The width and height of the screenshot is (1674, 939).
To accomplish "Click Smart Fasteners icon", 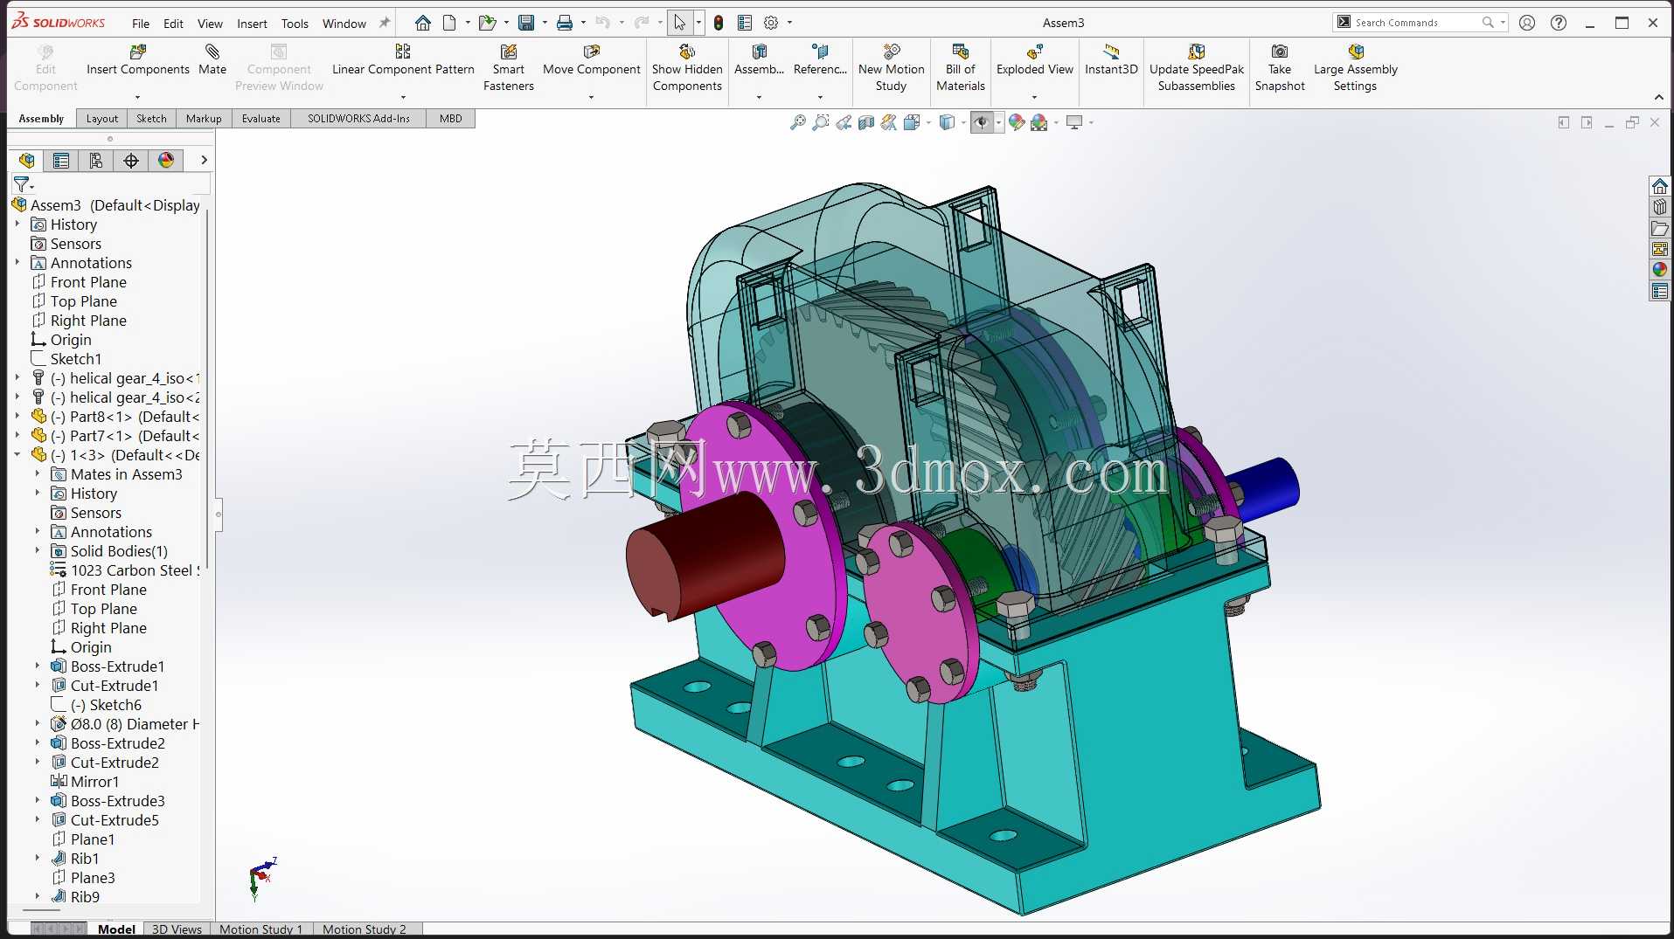I will coord(508,67).
